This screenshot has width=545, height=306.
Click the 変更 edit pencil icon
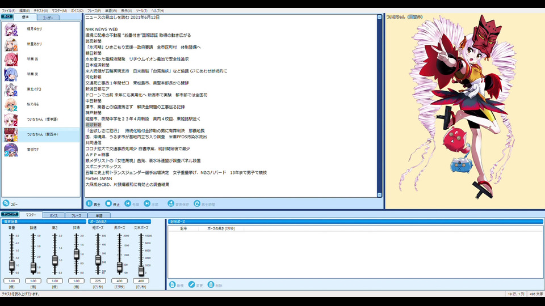pos(191,285)
